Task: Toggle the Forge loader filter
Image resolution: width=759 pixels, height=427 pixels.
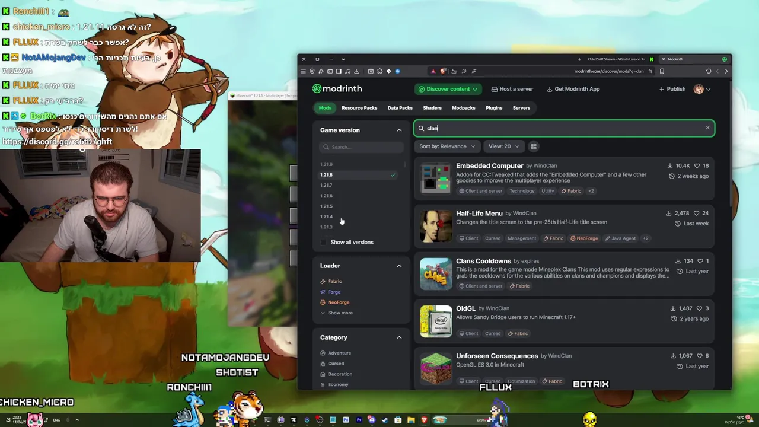Action: pyautogui.click(x=330, y=292)
